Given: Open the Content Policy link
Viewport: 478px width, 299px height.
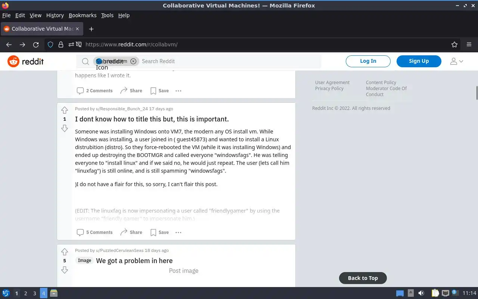Looking at the screenshot, I should click(381, 83).
